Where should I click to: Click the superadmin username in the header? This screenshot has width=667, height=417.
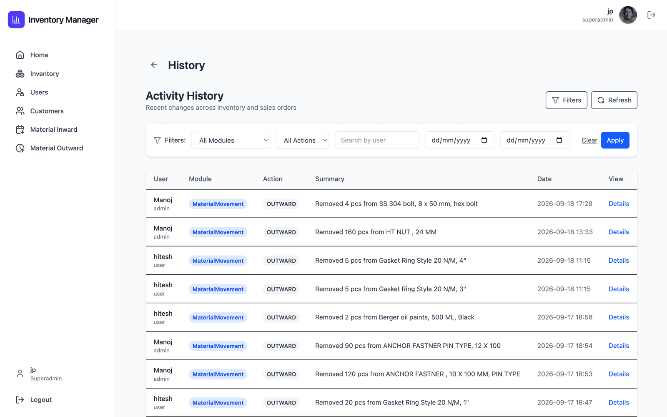click(598, 20)
